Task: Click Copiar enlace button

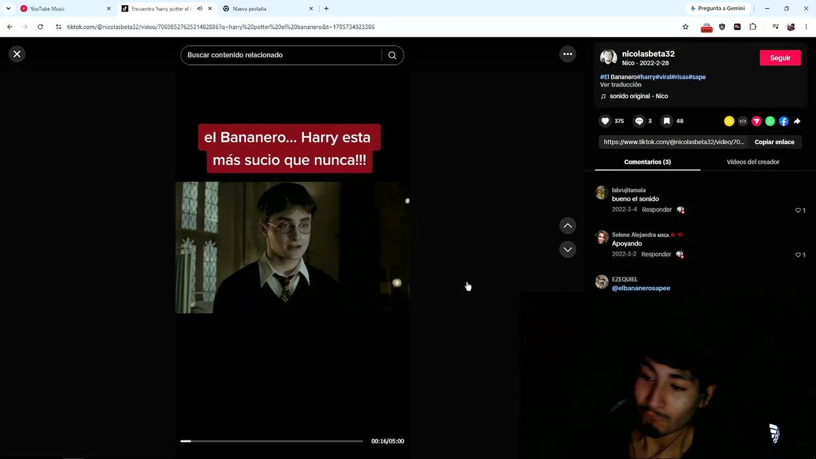Action: point(775,142)
